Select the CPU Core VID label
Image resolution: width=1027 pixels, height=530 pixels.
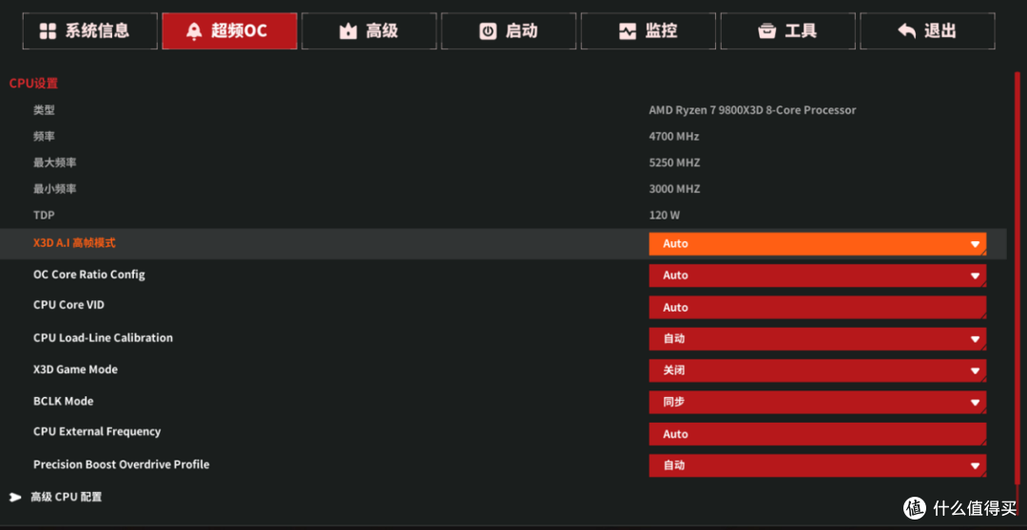(68, 305)
